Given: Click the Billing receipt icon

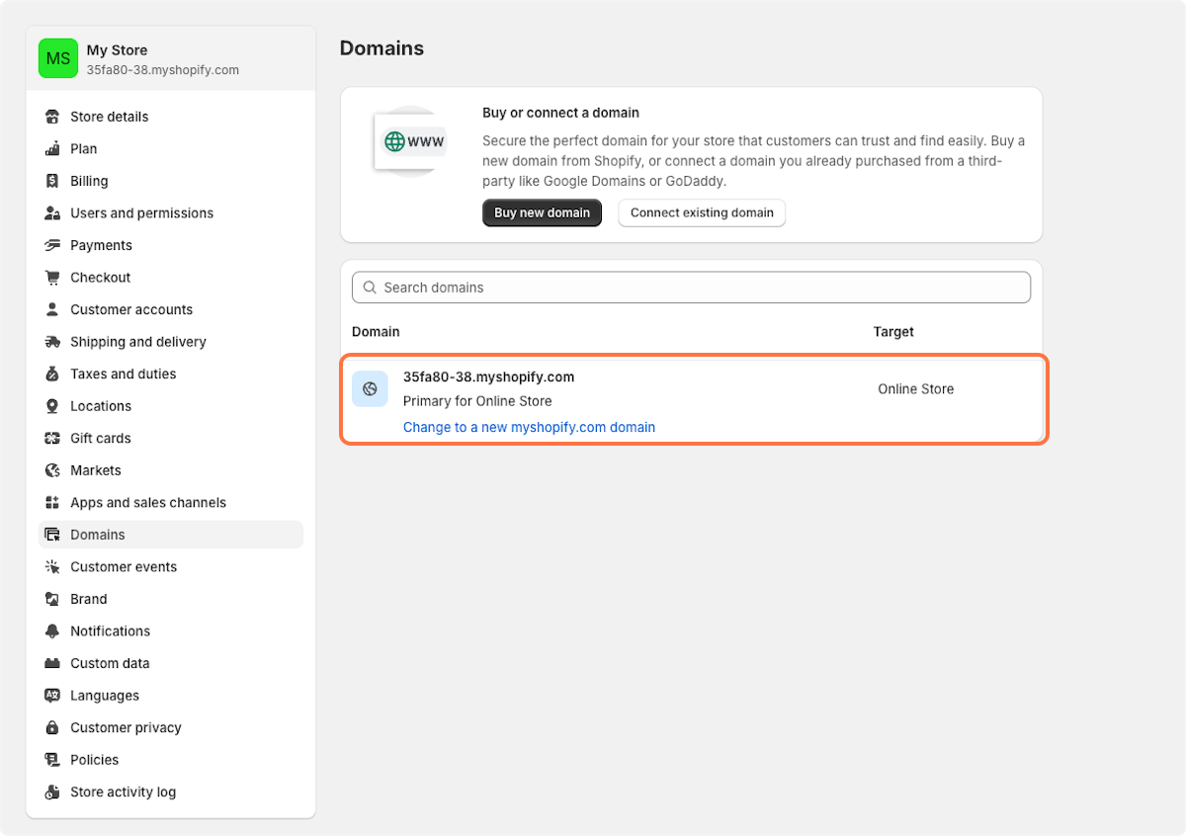Looking at the screenshot, I should (x=52, y=181).
